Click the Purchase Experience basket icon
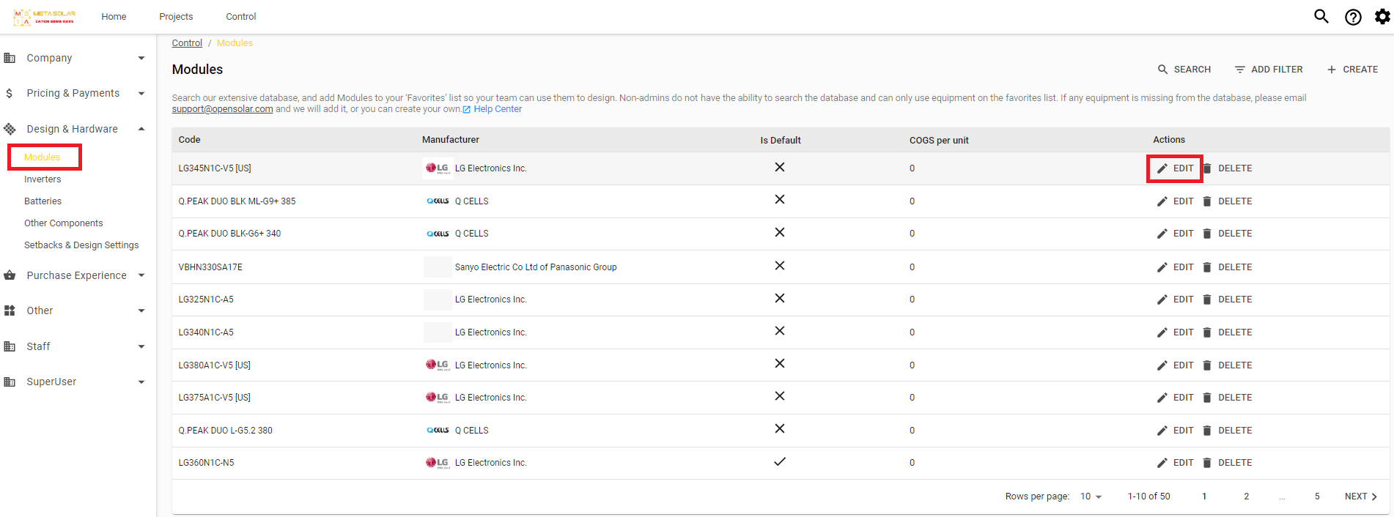This screenshot has height=517, width=1394. (10, 275)
